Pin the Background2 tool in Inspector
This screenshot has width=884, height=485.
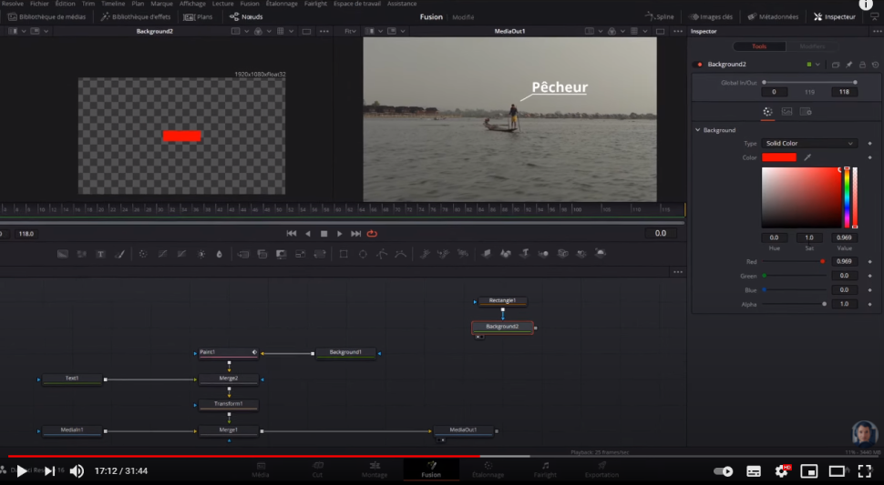(849, 65)
